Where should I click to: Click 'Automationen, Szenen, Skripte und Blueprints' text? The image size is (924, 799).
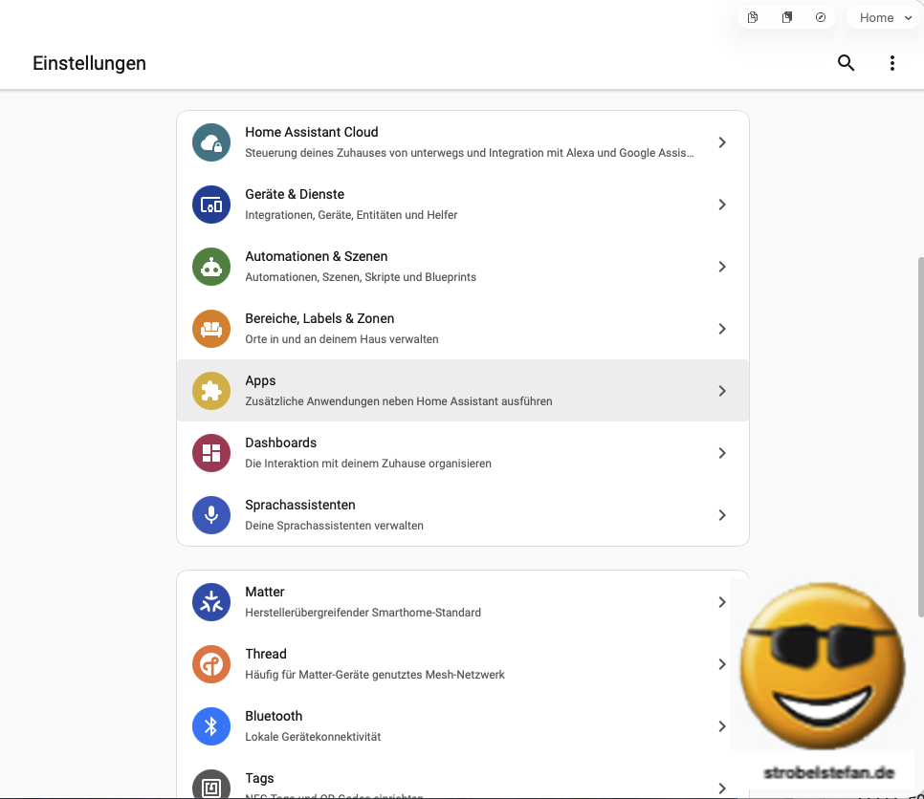click(x=361, y=277)
